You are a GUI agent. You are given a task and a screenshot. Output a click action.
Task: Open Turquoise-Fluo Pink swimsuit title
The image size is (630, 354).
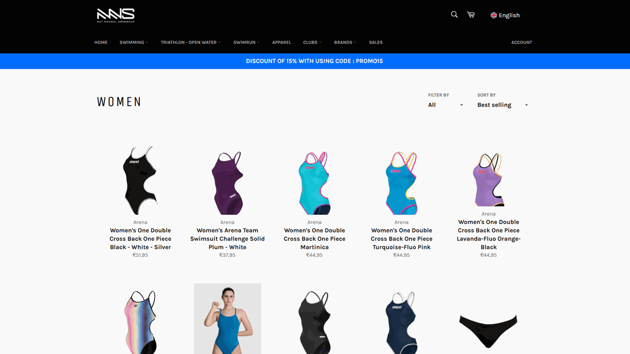pyautogui.click(x=402, y=238)
